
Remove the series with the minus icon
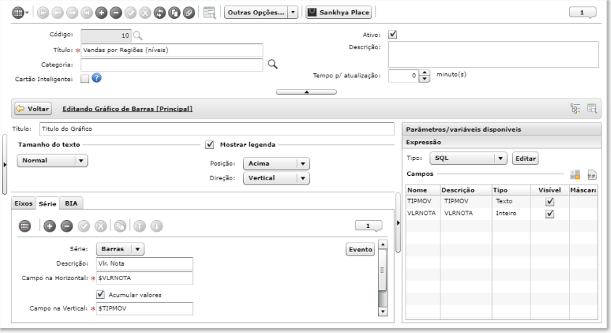tap(67, 226)
